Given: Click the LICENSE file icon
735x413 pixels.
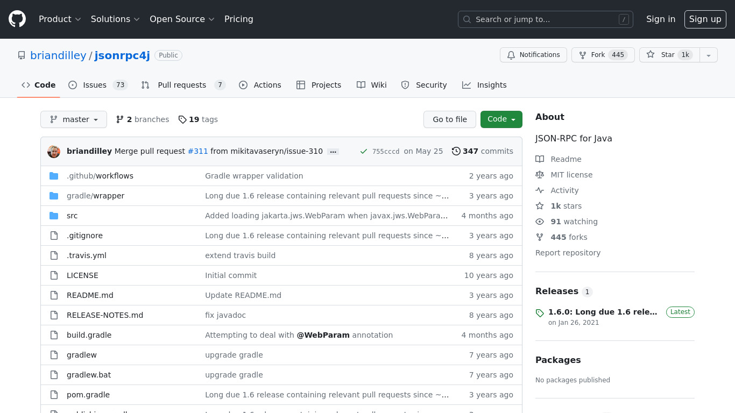Looking at the screenshot, I should [54, 275].
